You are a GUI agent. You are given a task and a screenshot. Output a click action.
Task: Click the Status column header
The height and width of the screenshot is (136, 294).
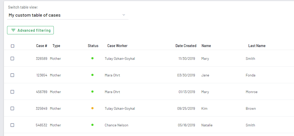(x=93, y=46)
